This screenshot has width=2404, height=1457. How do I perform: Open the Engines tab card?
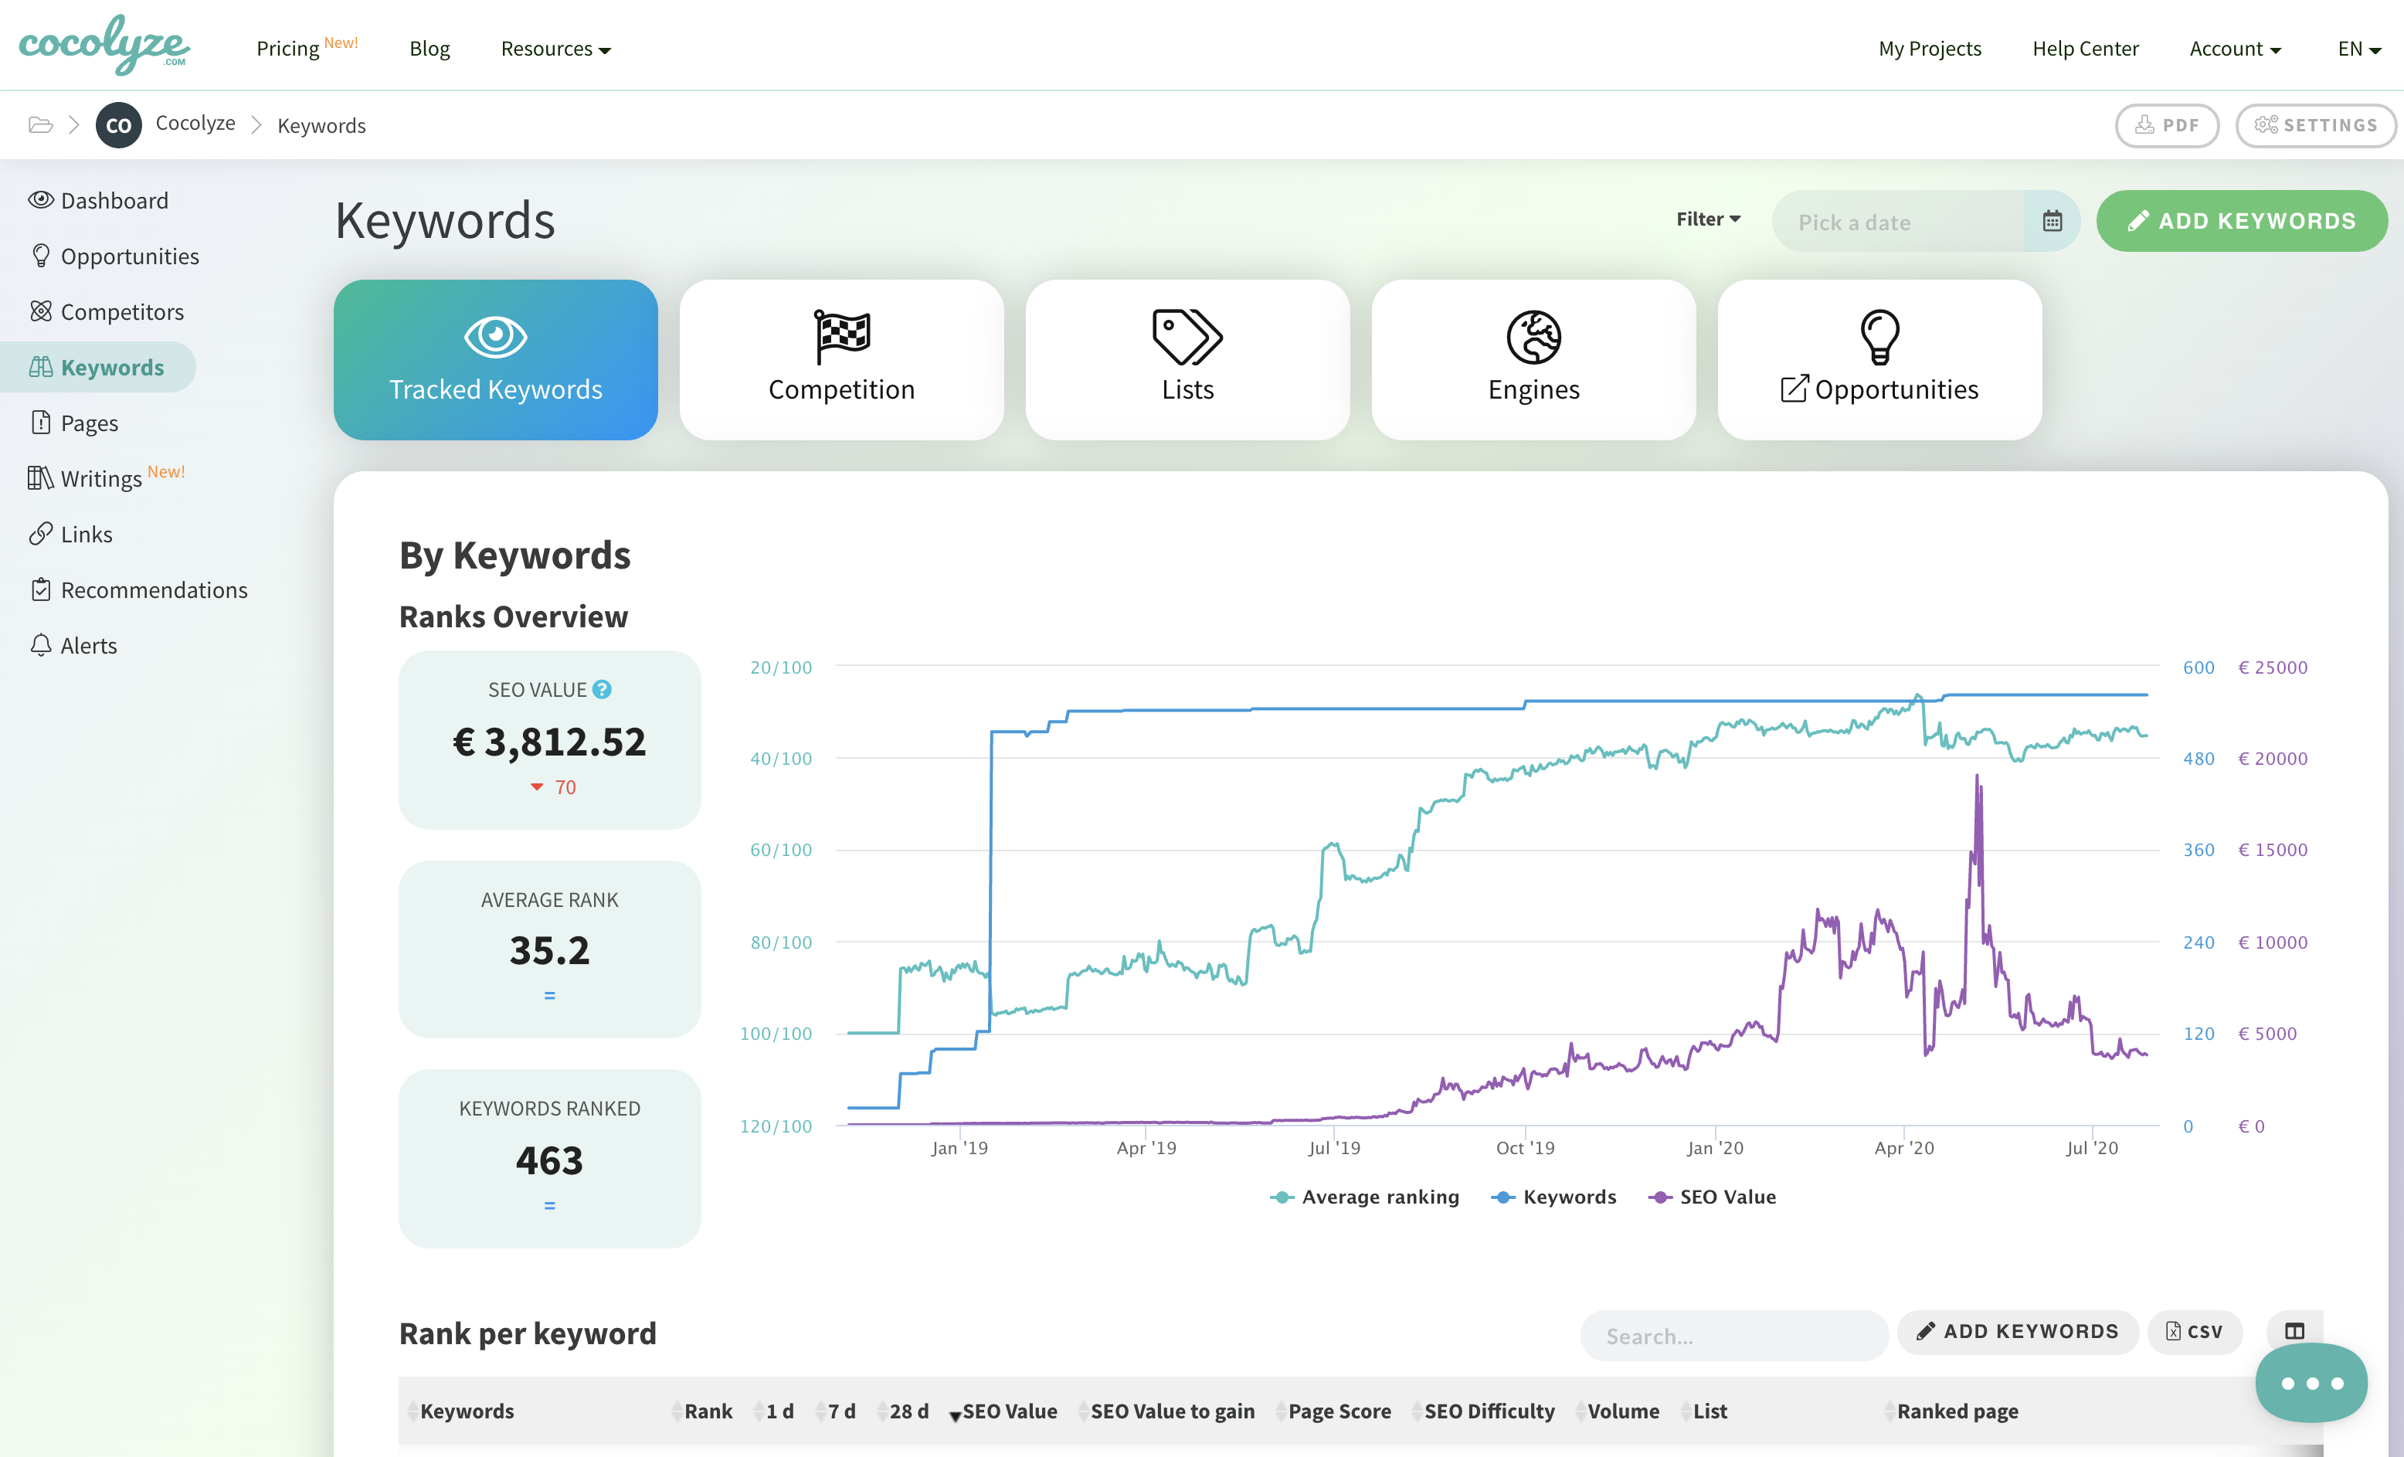point(1533,360)
